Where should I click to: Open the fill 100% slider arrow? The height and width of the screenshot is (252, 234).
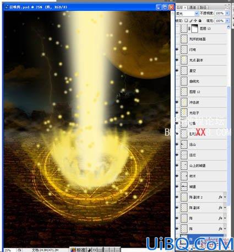click(x=227, y=20)
